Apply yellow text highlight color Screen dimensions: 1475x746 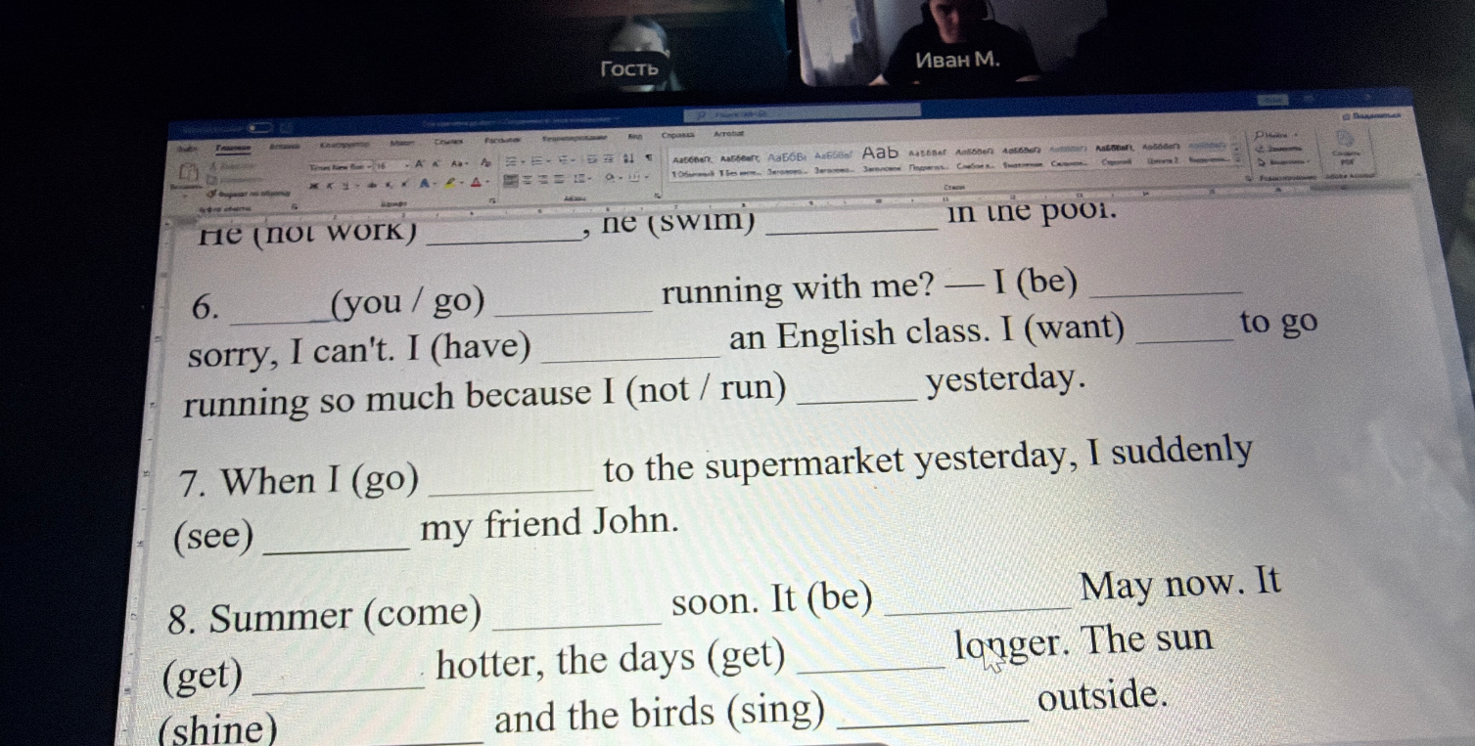(450, 183)
